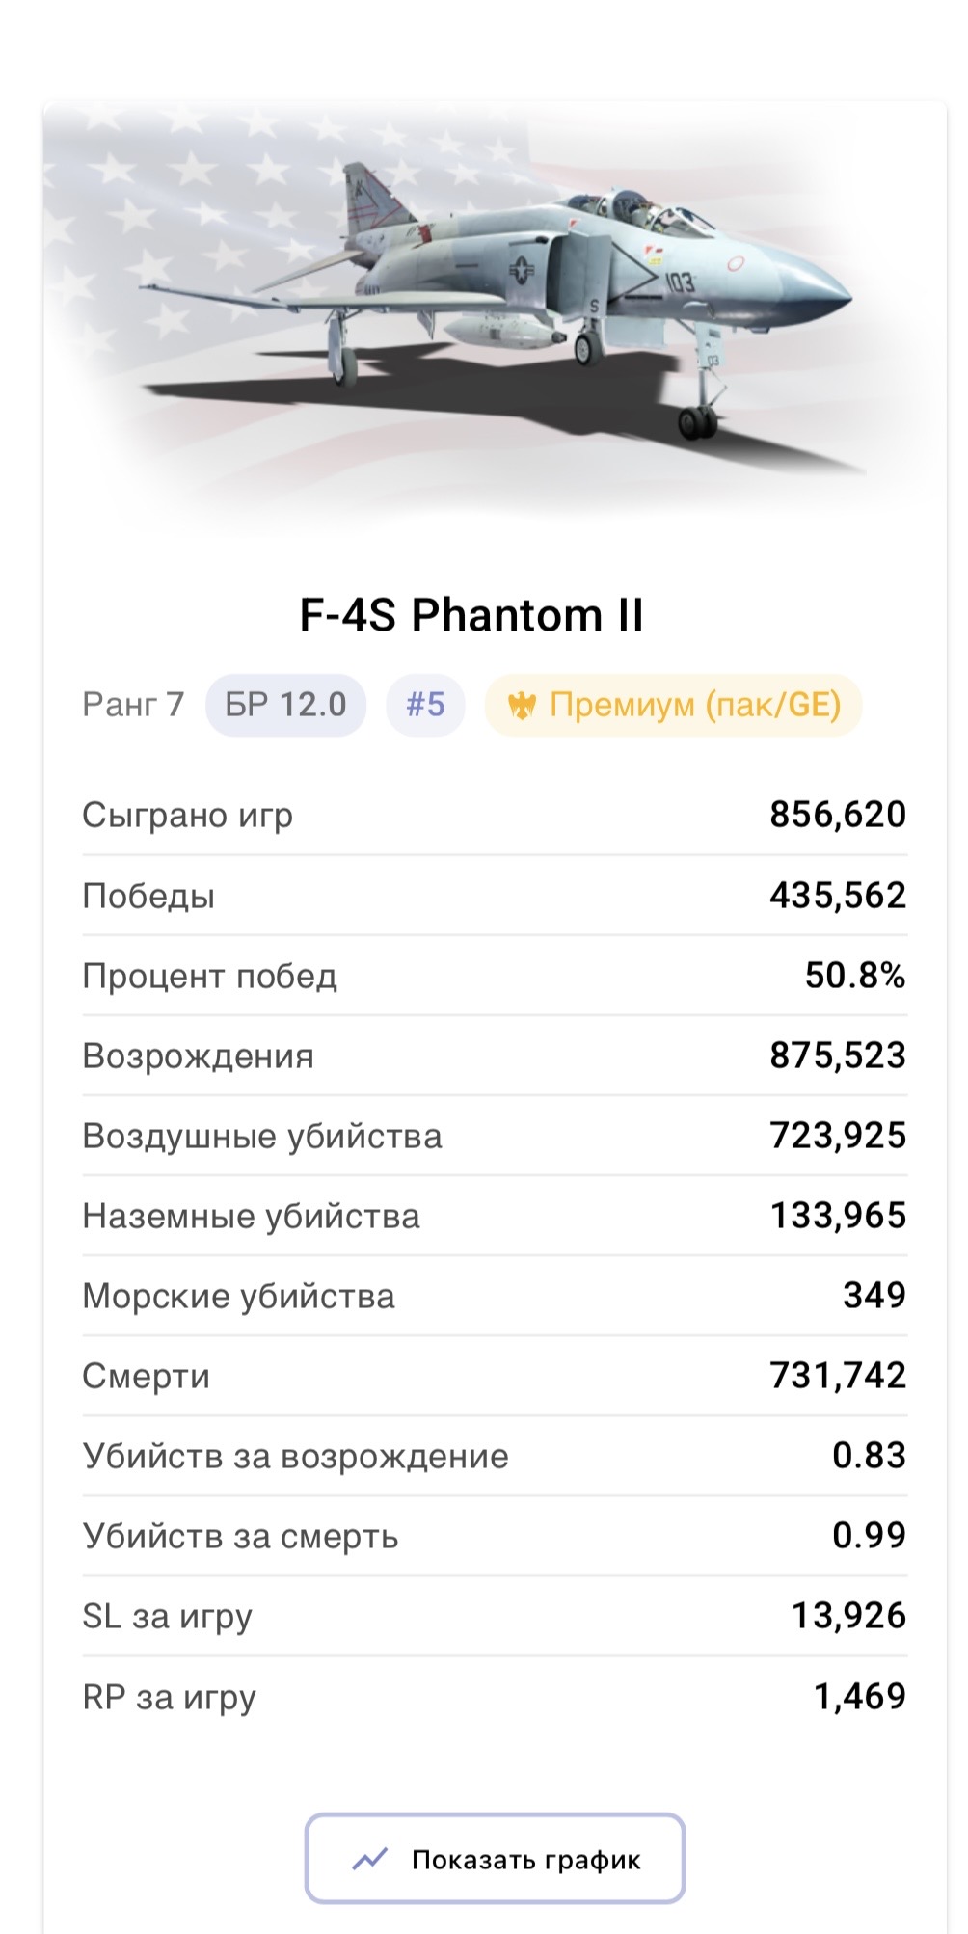Click the Воздушные убийства value 723,925
Viewport: 968px width, 1934px height.
838,1136
